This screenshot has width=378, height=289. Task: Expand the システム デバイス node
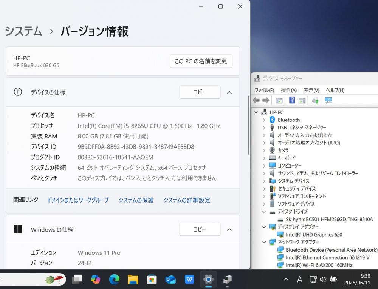point(264,181)
